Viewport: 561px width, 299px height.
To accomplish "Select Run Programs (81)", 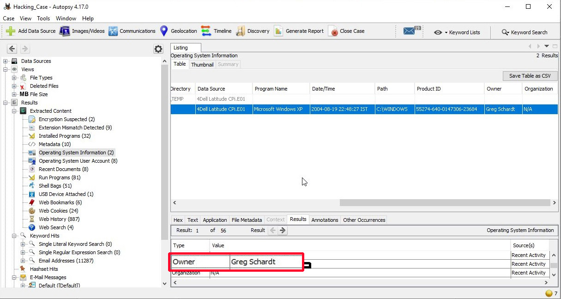I will click(x=60, y=177).
